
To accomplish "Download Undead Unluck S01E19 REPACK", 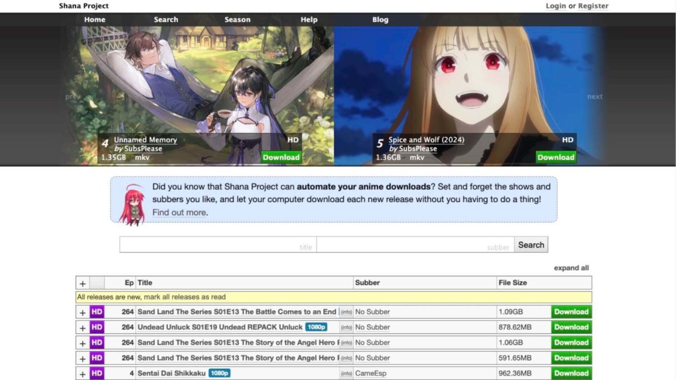I will click(x=571, y=327).
